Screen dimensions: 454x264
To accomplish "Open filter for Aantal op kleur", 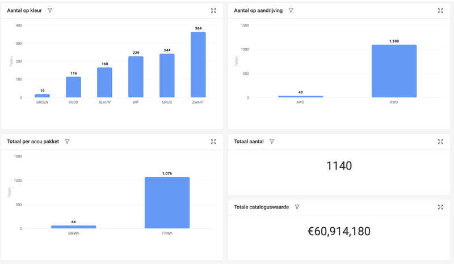I will pyautogui.click(x=50, y=11).
